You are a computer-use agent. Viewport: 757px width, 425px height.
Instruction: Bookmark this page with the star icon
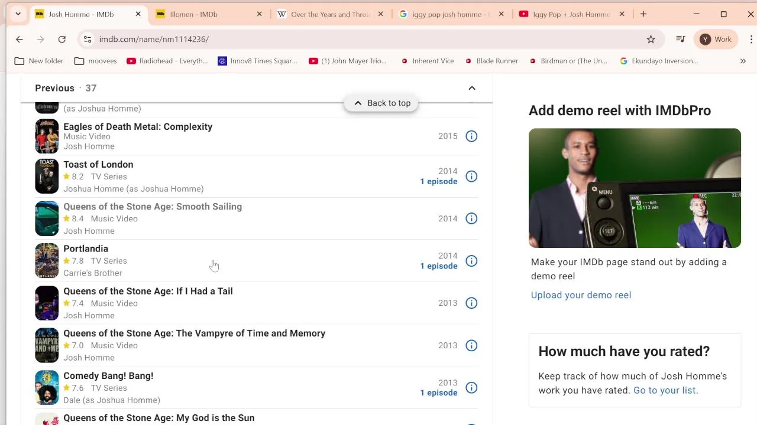tap(651, 39)
